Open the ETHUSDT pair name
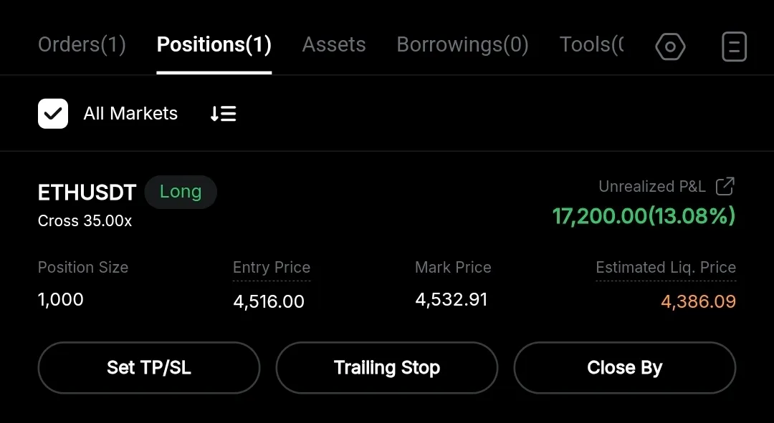 tap(87, 192)
